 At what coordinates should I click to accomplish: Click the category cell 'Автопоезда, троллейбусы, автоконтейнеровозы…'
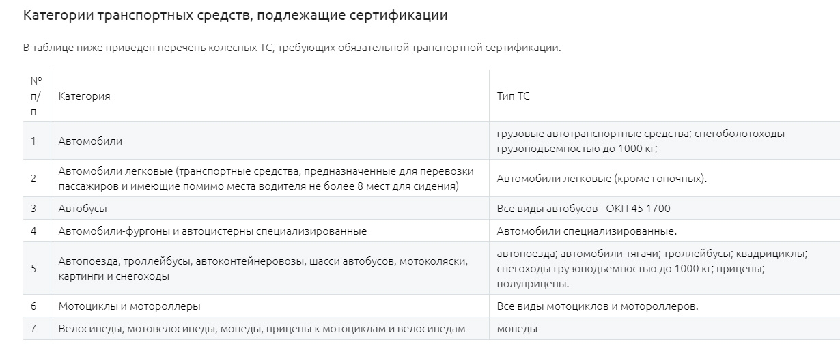(x=270, y=269)
